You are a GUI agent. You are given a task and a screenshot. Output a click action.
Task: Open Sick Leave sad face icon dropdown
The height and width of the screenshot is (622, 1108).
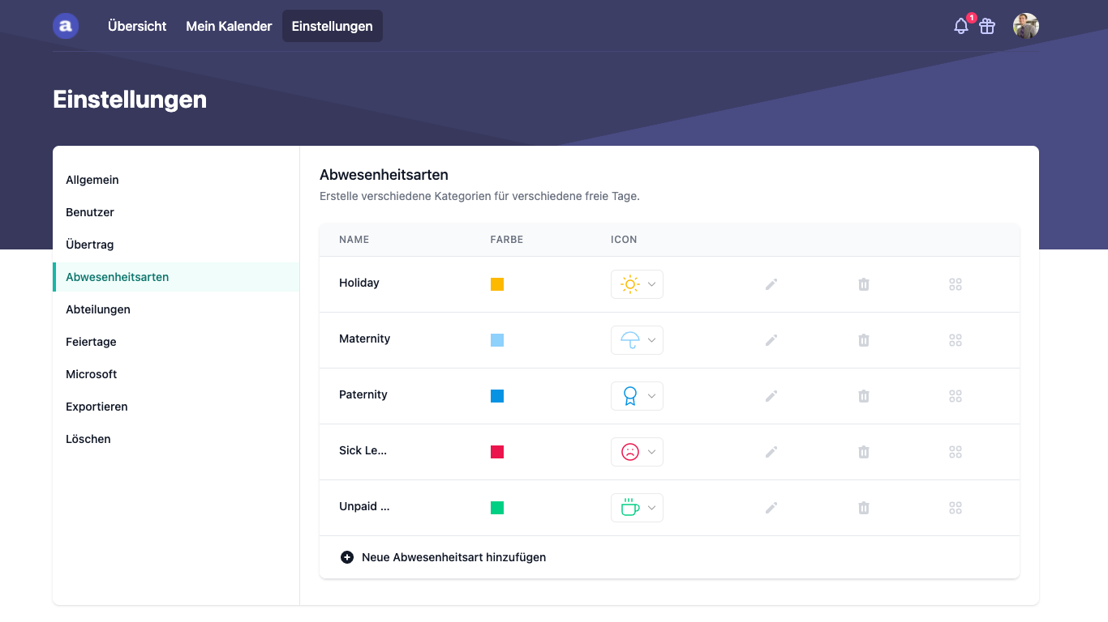(637, 452)
